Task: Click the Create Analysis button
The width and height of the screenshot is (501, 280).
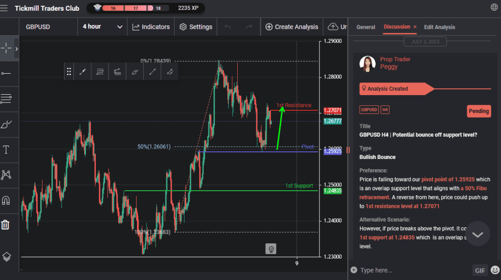Action: point(291,27)
